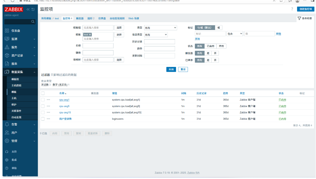
Task: Click the 数据采集 data collection icon
Action: [7, 72]
